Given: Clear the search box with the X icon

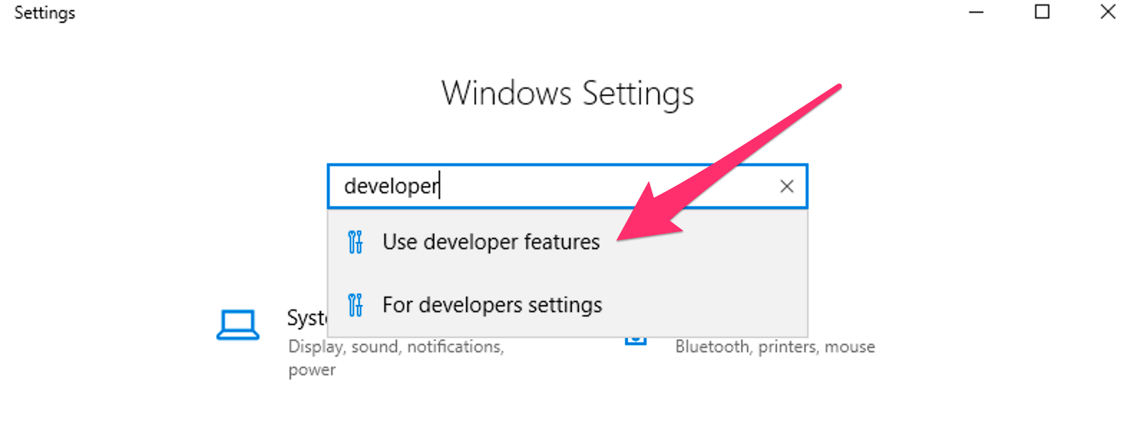Looking at the screenshot, I should click(x=786, y=186).
